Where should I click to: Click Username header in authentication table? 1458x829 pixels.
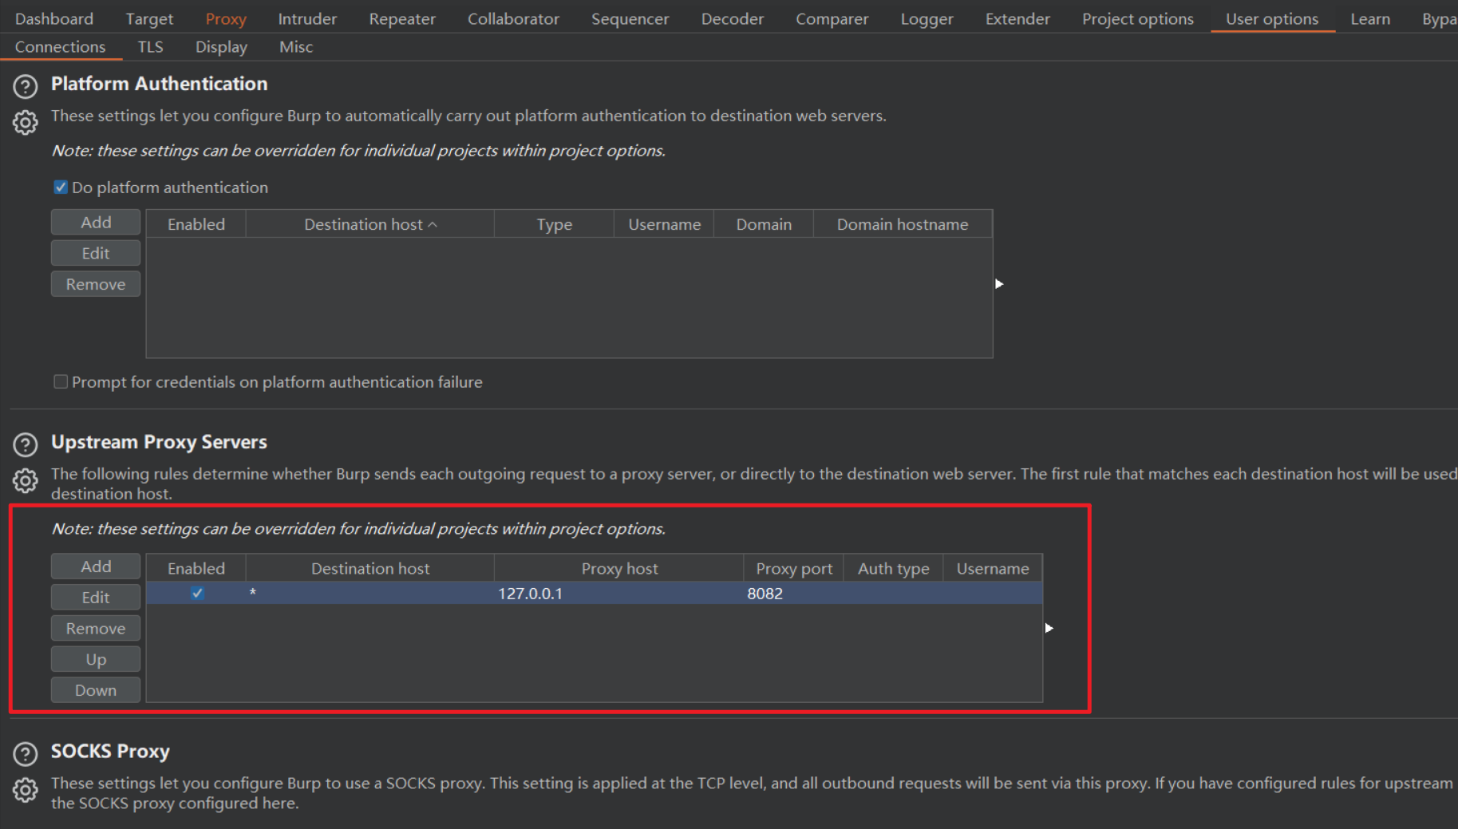[664, 224]
